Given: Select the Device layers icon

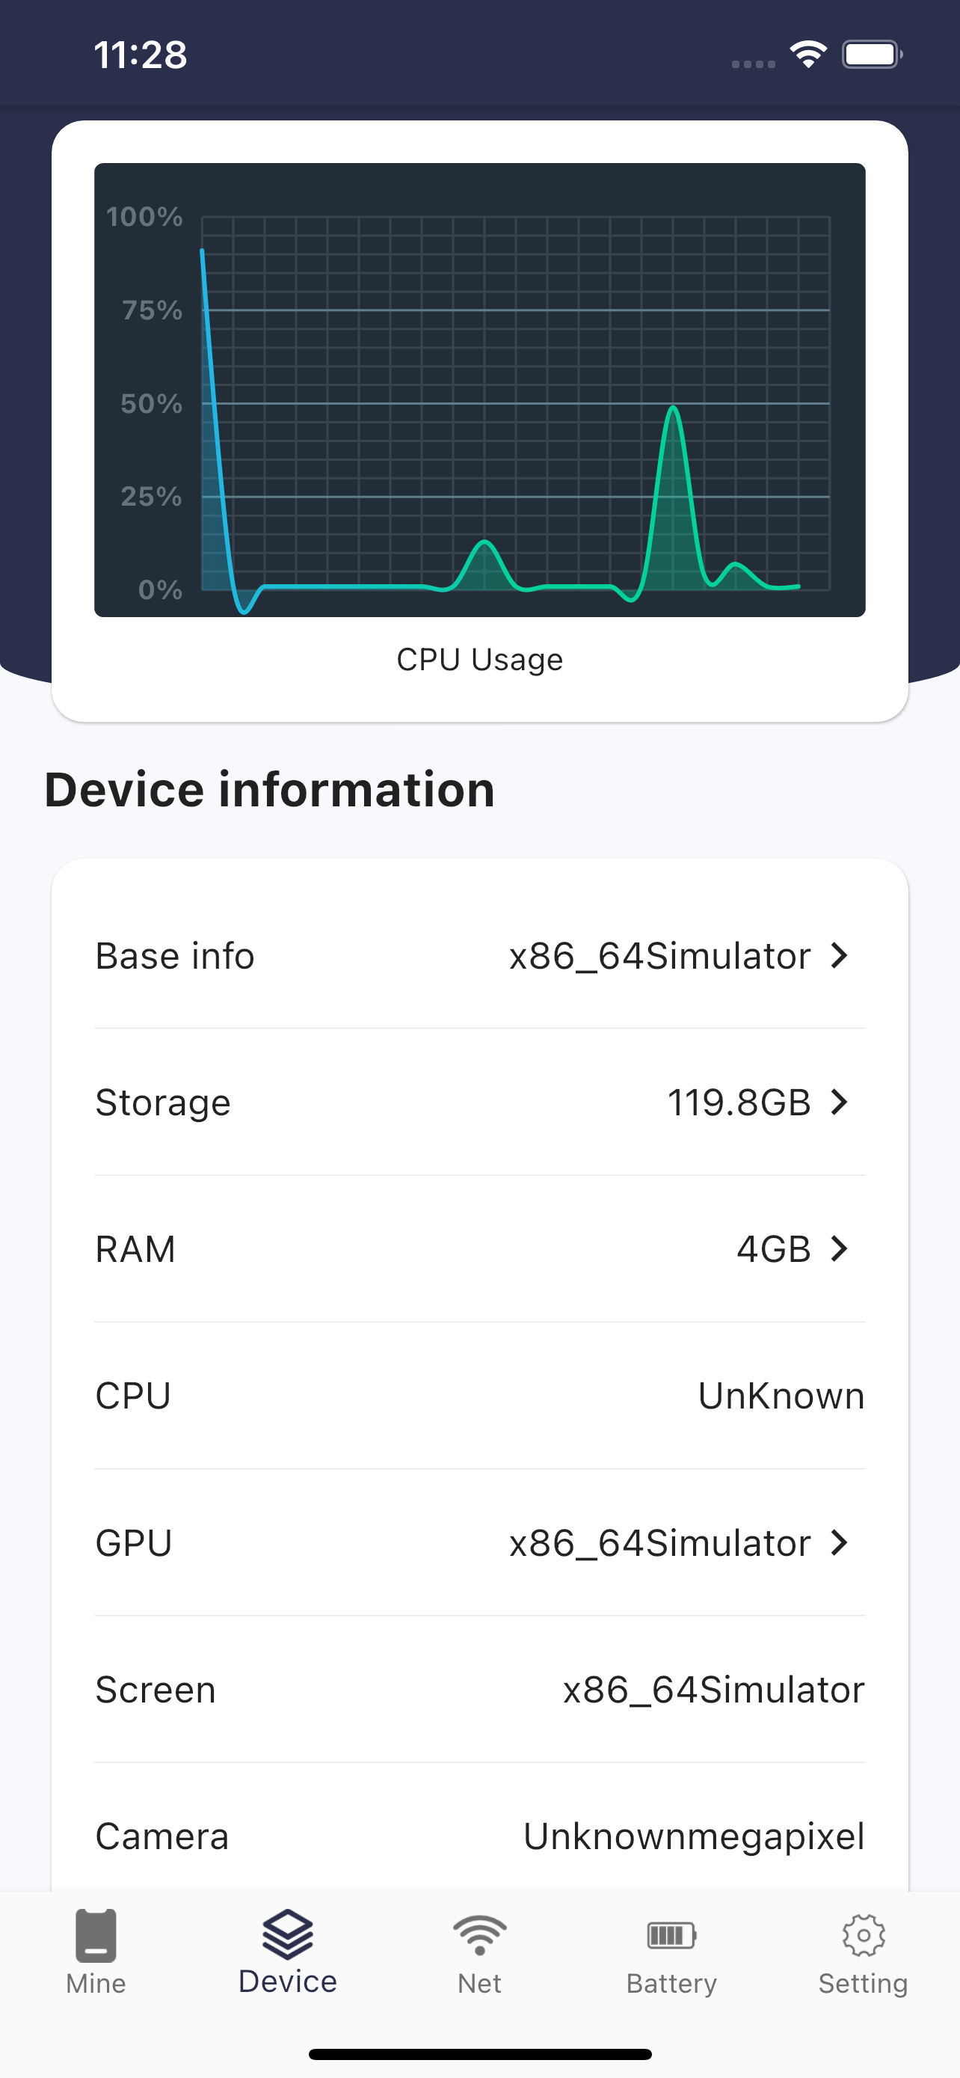Looking at the screenshot, I should (x=288, y=1934).
